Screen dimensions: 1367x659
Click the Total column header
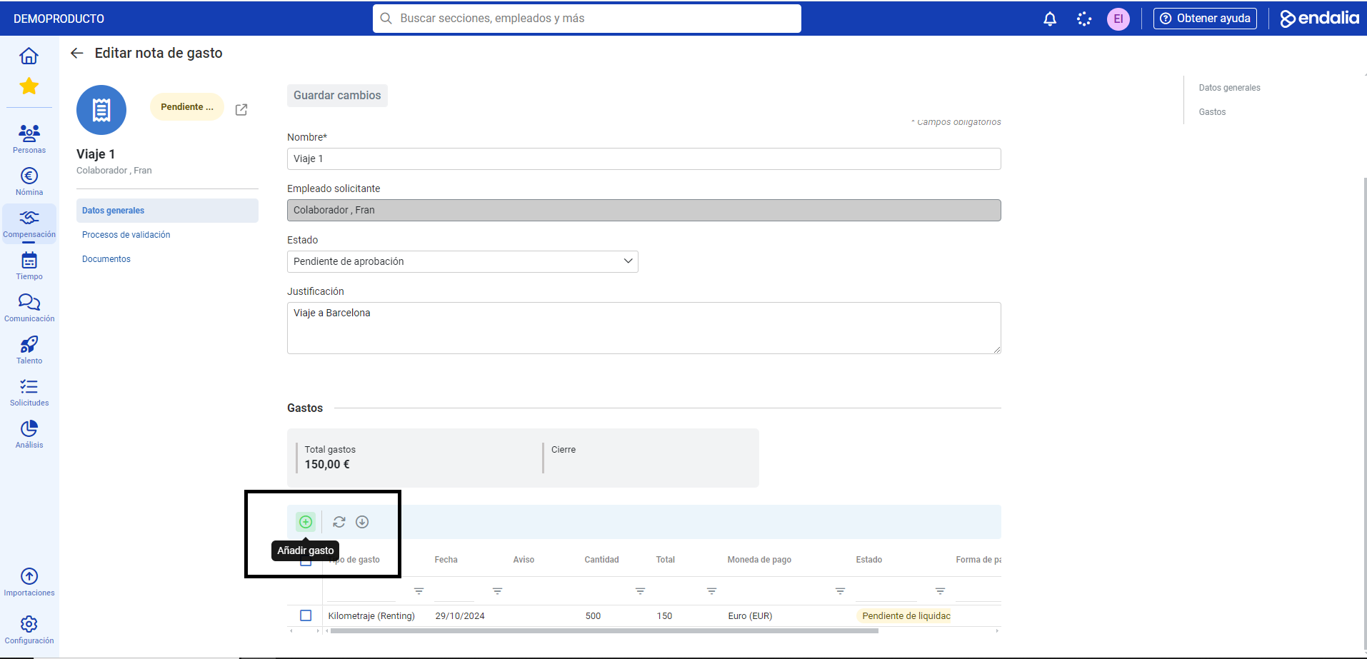point(665,560)
